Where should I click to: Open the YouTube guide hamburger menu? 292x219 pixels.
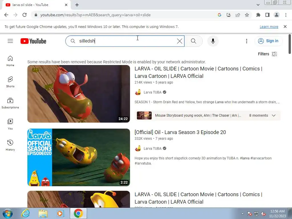coord(10,41)
